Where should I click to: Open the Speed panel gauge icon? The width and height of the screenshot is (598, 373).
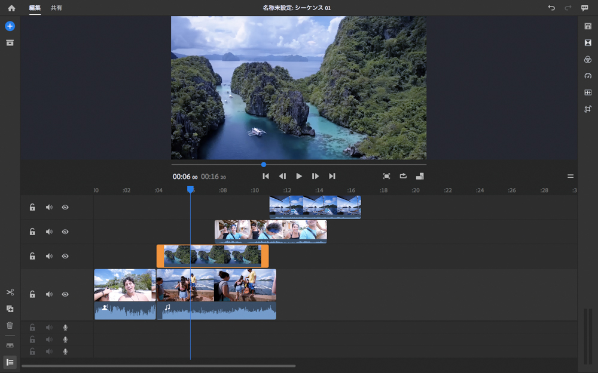point(588,76)
